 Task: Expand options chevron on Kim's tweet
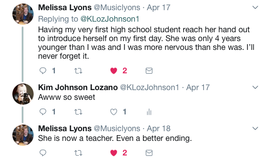tap(255, 87)
